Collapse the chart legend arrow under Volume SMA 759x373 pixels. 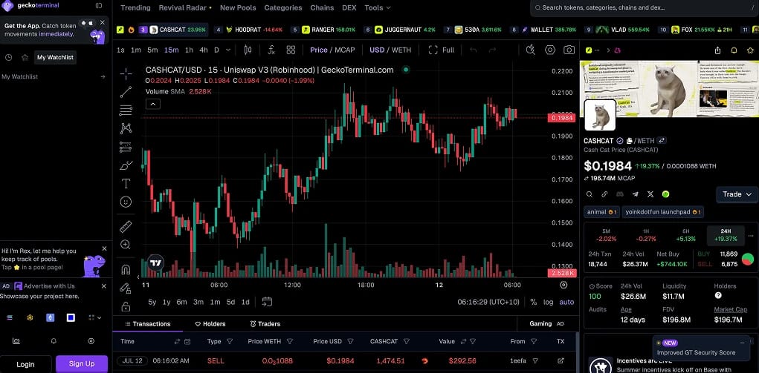click(153, 104)
